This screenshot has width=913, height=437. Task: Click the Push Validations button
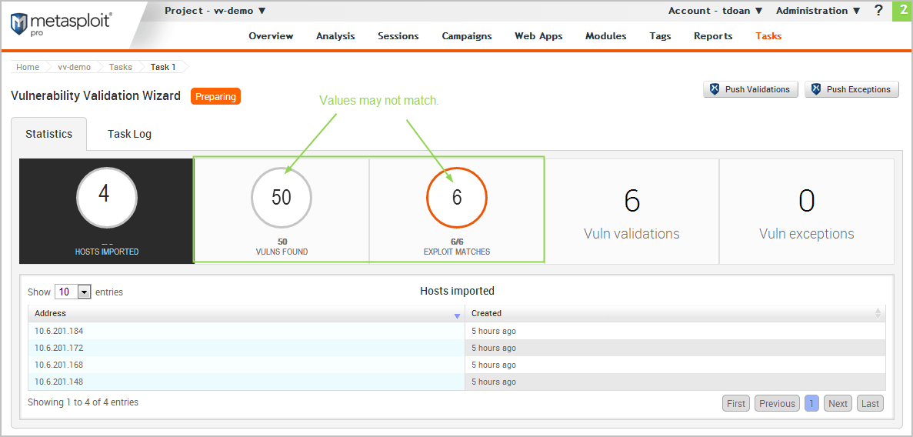tap(750, 89)
